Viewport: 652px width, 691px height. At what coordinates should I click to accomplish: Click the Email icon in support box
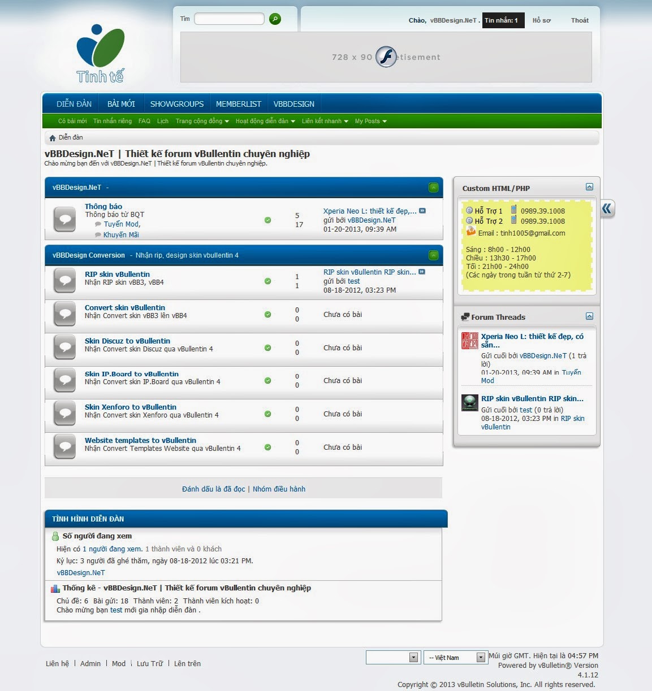[x=470, y=232]
